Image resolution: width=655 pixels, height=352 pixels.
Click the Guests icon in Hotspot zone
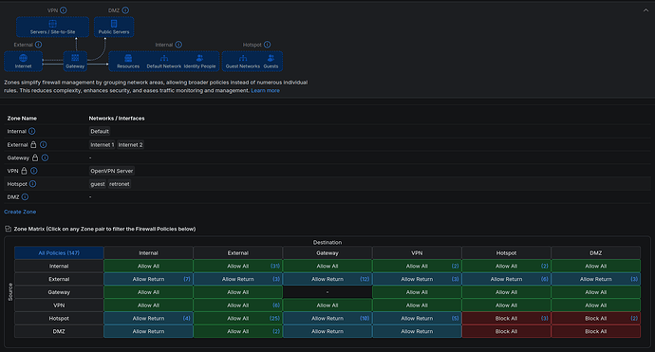pyautogui.click(x=271, y=58)
